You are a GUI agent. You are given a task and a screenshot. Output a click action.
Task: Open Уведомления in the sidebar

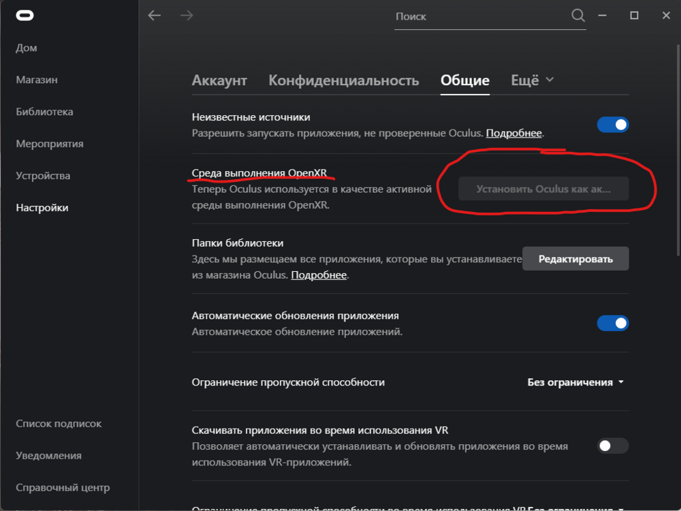48,455
